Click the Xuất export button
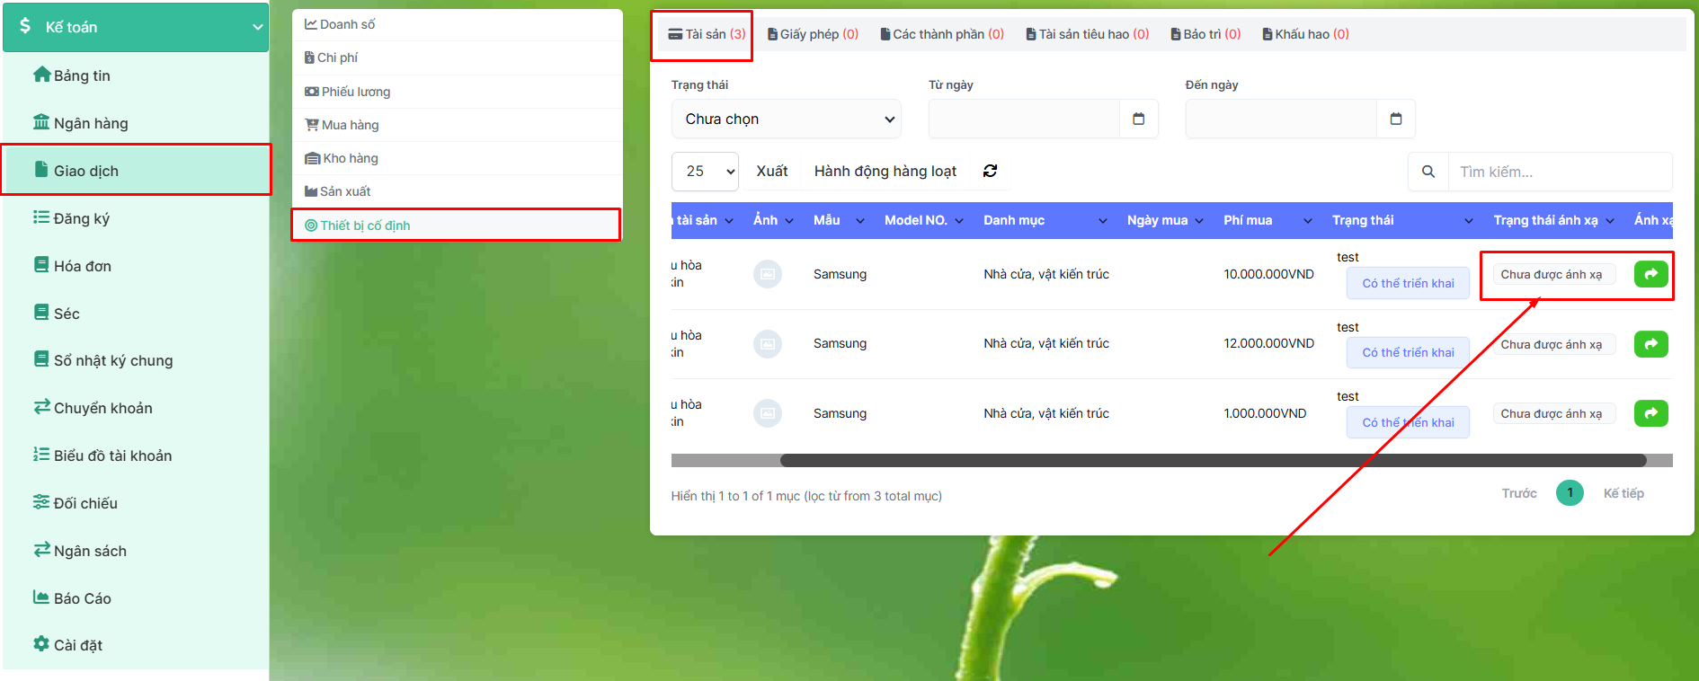The height and width of the screenshot is (681, 1699). pyautogui.click(x=771, y=171)
